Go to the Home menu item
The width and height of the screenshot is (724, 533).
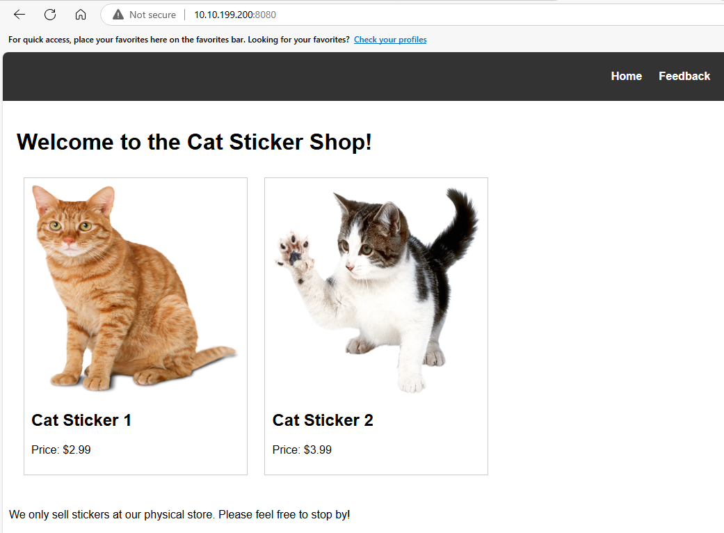click(x=626, y=77)
